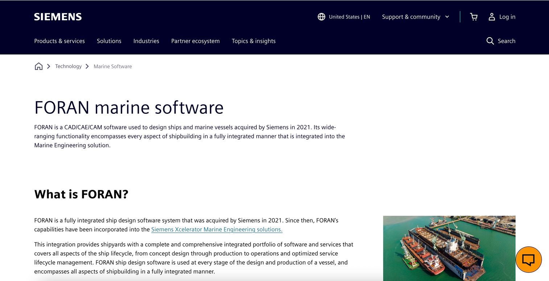Image resolution: width=549 pixels, height=281 pixels.
Task: Go to home via breadcrumb house icon
Action: click(38, 66)
